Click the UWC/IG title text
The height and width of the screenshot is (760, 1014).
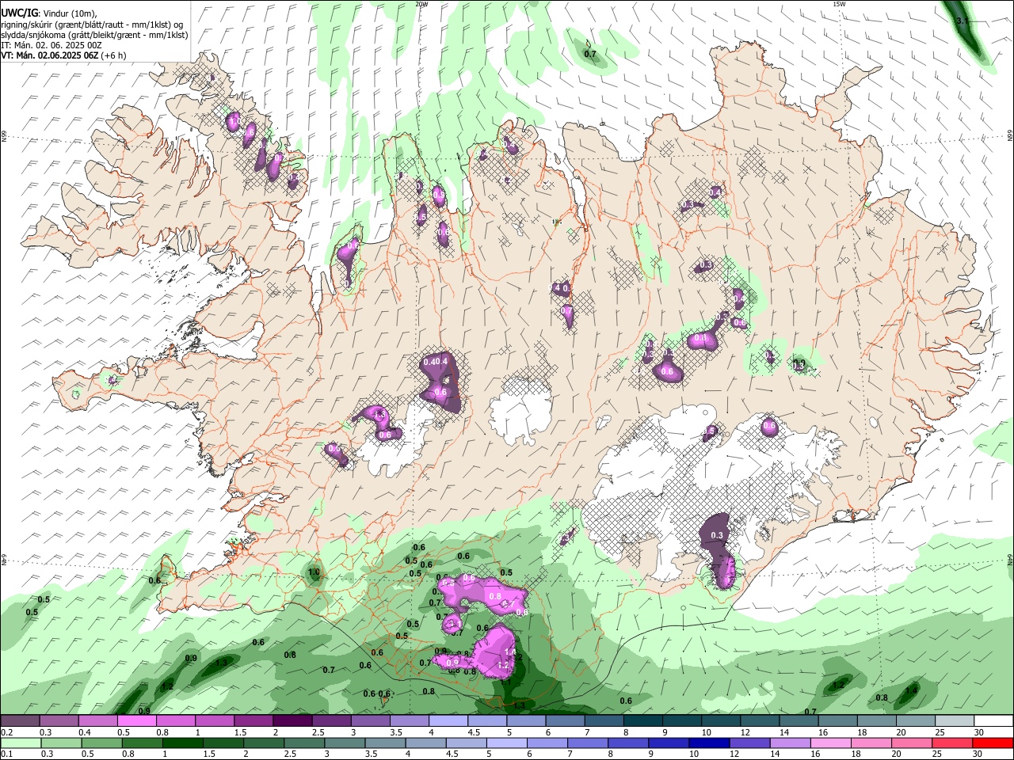pyautogui.click(x=19, y=13)
